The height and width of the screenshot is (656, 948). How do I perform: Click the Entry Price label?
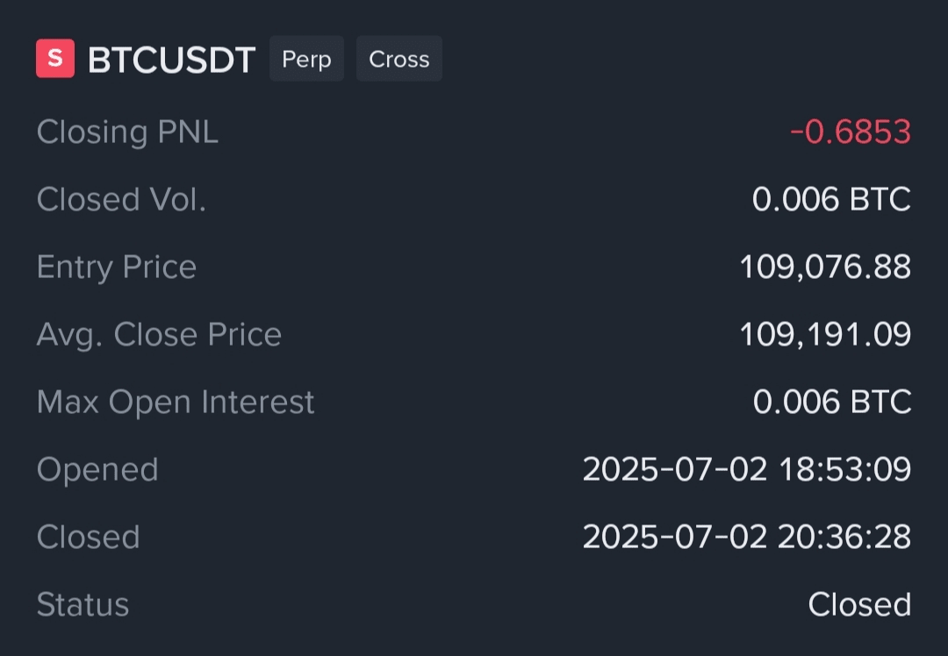[x=116, y=267]
